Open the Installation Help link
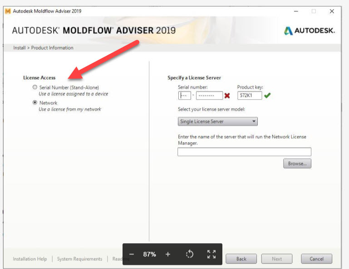 tap(30, 259)
